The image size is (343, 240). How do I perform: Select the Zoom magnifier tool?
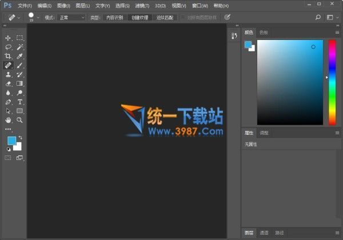click(x=19, y=120)
